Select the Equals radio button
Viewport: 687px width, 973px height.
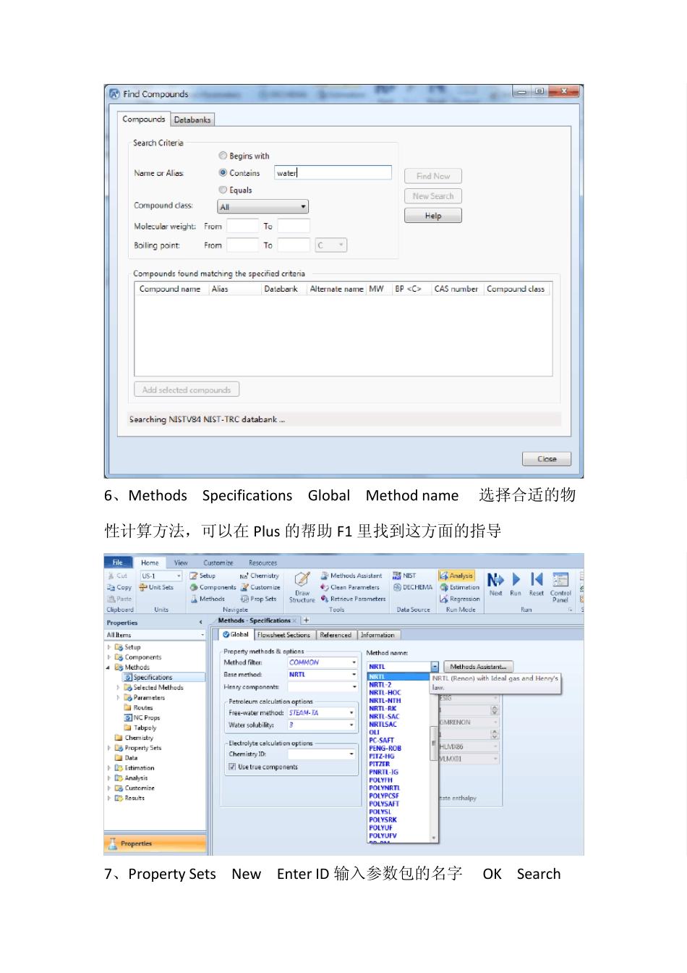click(223, 190)
